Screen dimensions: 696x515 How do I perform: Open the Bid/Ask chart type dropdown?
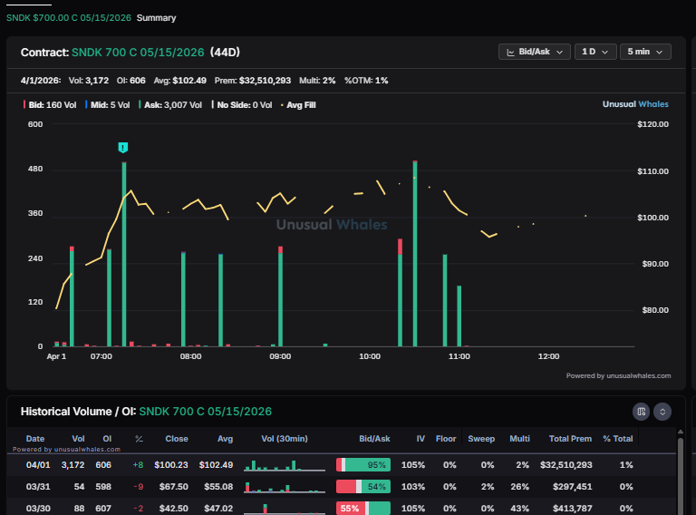coord(535,52)
